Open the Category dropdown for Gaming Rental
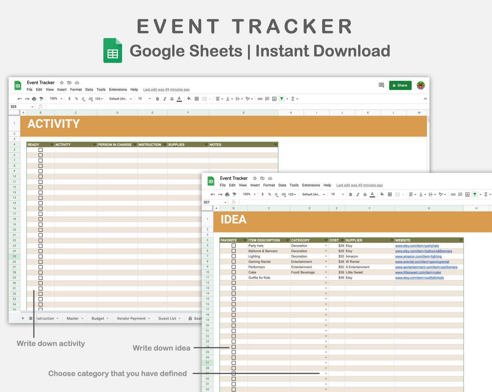Image resolution: width=492 pixels, height=392 pixels. pyautogui.click(x=326, y=262)
